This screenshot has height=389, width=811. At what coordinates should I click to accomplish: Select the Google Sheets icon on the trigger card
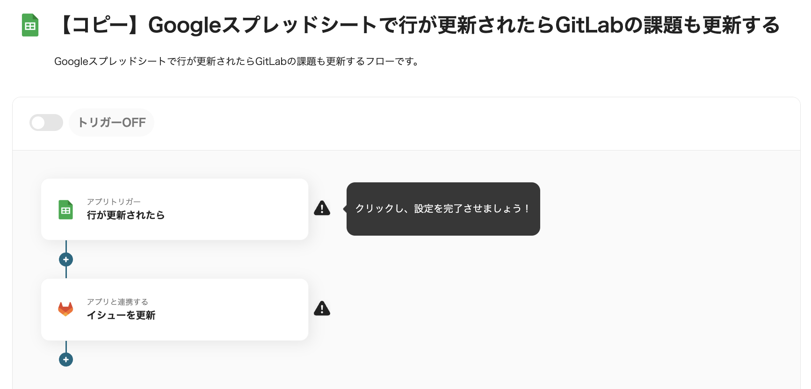65,209
